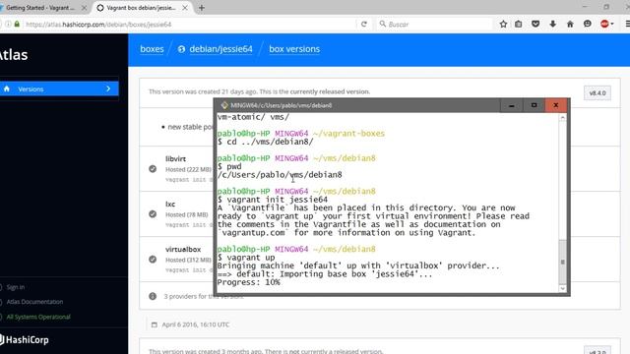Click the terminal scrollbar thumb
The image size is (630, 354).
562,262
